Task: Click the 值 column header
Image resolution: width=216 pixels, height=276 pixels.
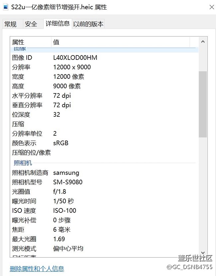Action: 121,42
